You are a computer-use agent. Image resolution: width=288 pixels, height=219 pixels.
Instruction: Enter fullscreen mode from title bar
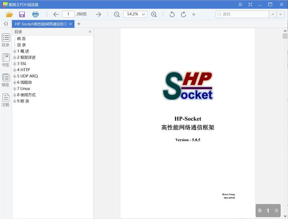250,4
